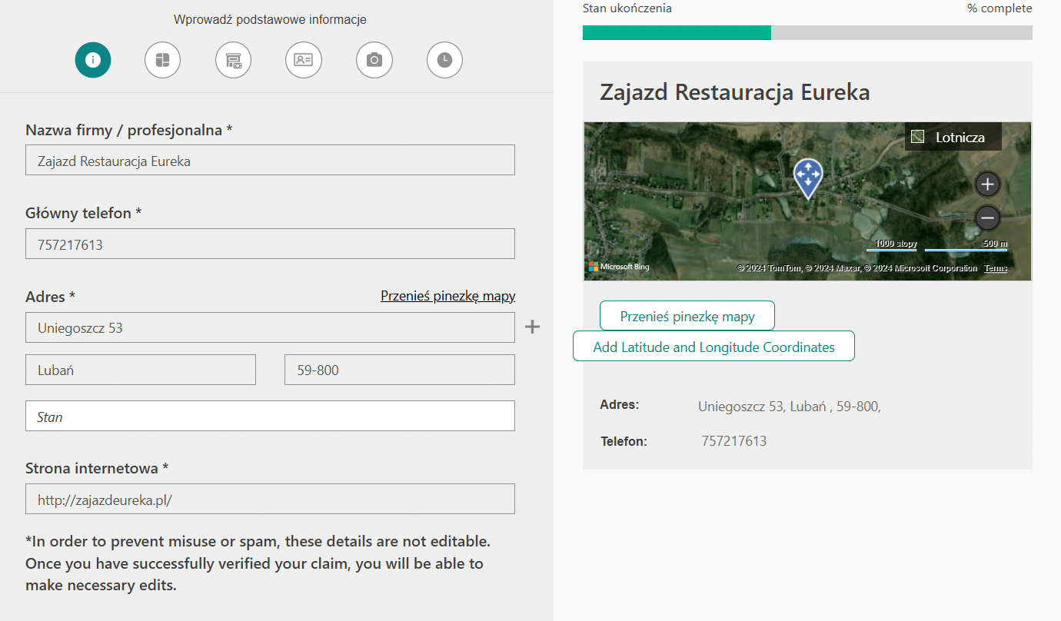Zoom in on the Bing map
The image size is (1061, 621).
(x=987, y=184)
